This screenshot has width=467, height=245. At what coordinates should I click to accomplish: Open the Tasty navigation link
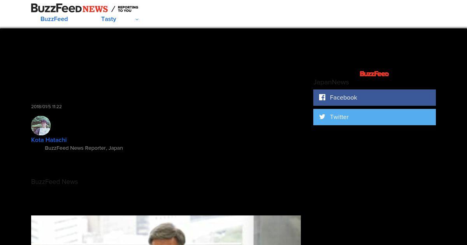tap(109, 19)
